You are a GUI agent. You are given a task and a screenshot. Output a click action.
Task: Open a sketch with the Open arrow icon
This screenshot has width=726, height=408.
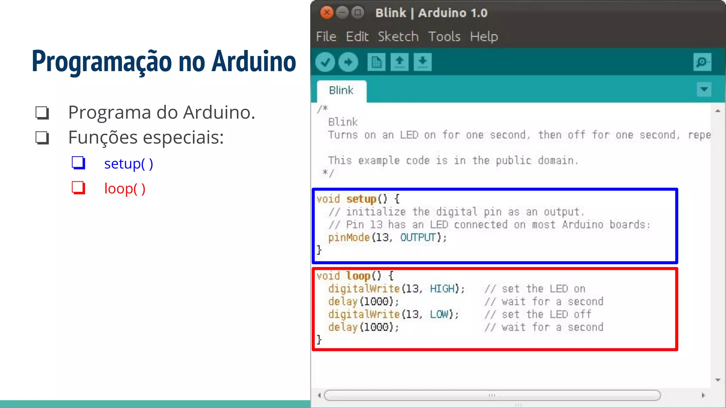pos(400,62)
